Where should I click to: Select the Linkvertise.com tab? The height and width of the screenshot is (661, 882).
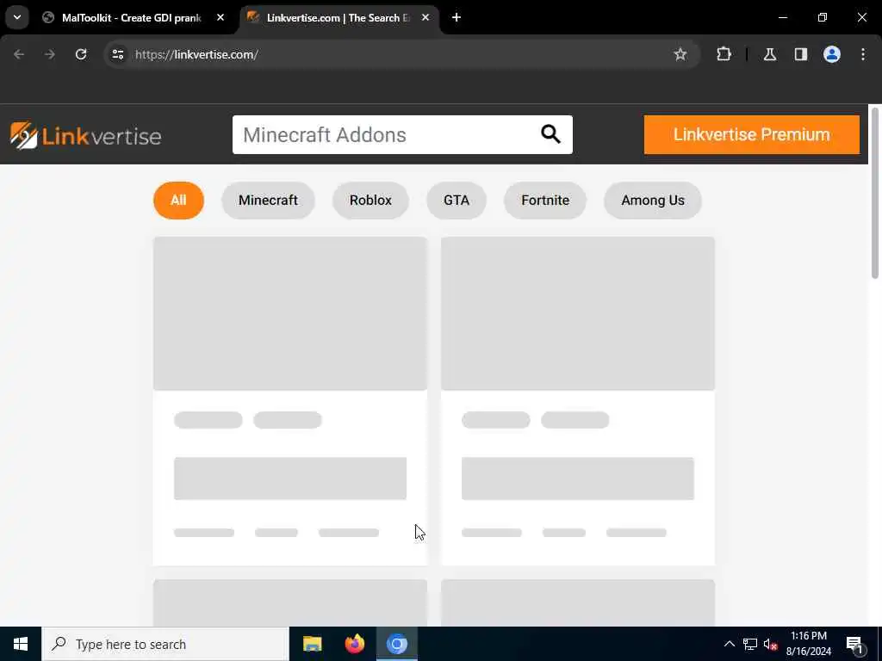pos(338,17)
